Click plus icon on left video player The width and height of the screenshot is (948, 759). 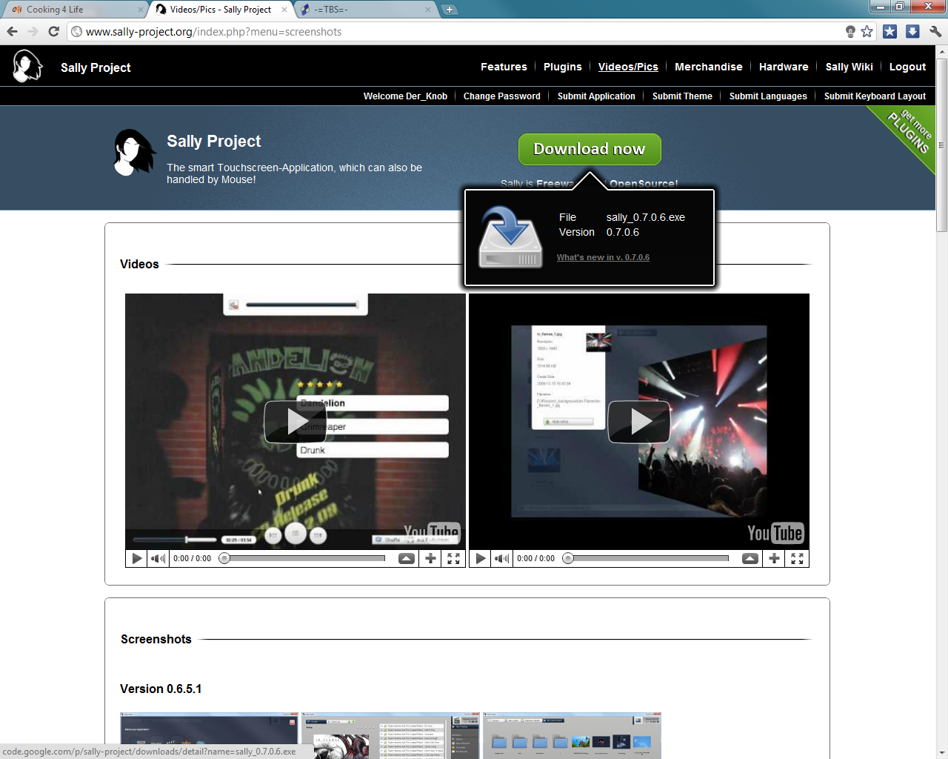tap(430, 558)
